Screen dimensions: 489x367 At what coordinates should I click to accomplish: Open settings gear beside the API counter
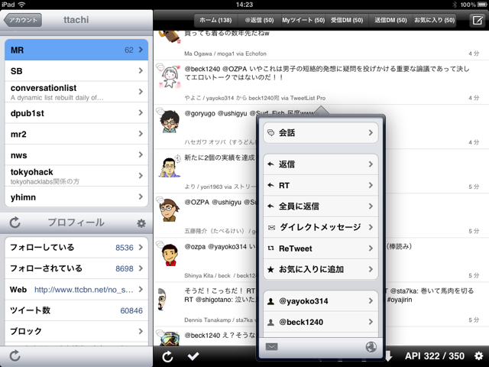pos(478,356)
